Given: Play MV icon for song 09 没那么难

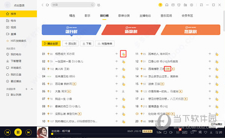Looking at the screenshot, I should [x=80, y=114].
